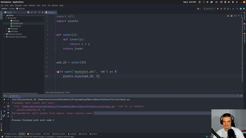The image size is (246, 138).
Task: Open the File menu
Action: (x=2, y=5)
